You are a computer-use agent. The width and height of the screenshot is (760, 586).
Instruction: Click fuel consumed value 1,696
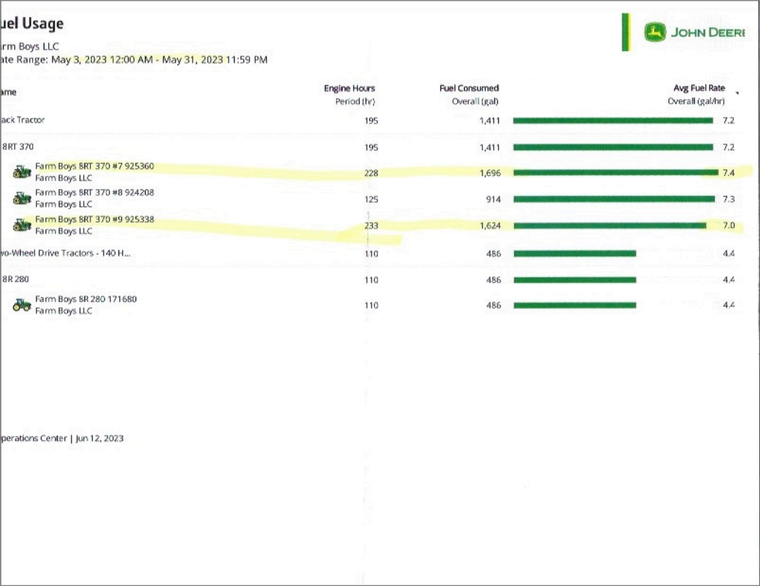[x=490, y=173]
